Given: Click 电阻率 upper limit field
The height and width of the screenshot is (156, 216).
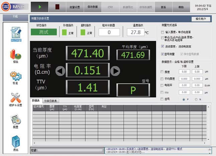Looking at the screenshot, I should point(197,85).
